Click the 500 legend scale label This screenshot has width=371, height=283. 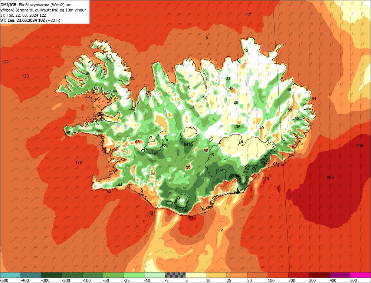click(x=354, y=280)
